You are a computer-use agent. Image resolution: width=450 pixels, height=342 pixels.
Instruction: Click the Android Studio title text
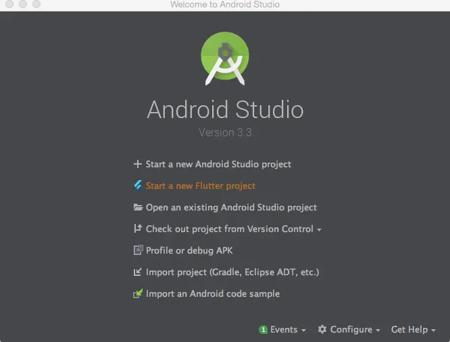pos(225,109)
